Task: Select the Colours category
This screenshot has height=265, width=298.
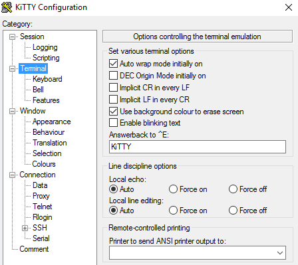Action: (x=44, y=164)
